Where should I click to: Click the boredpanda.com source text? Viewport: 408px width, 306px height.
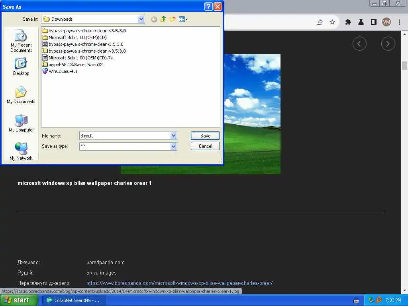[x=105, y=262]
